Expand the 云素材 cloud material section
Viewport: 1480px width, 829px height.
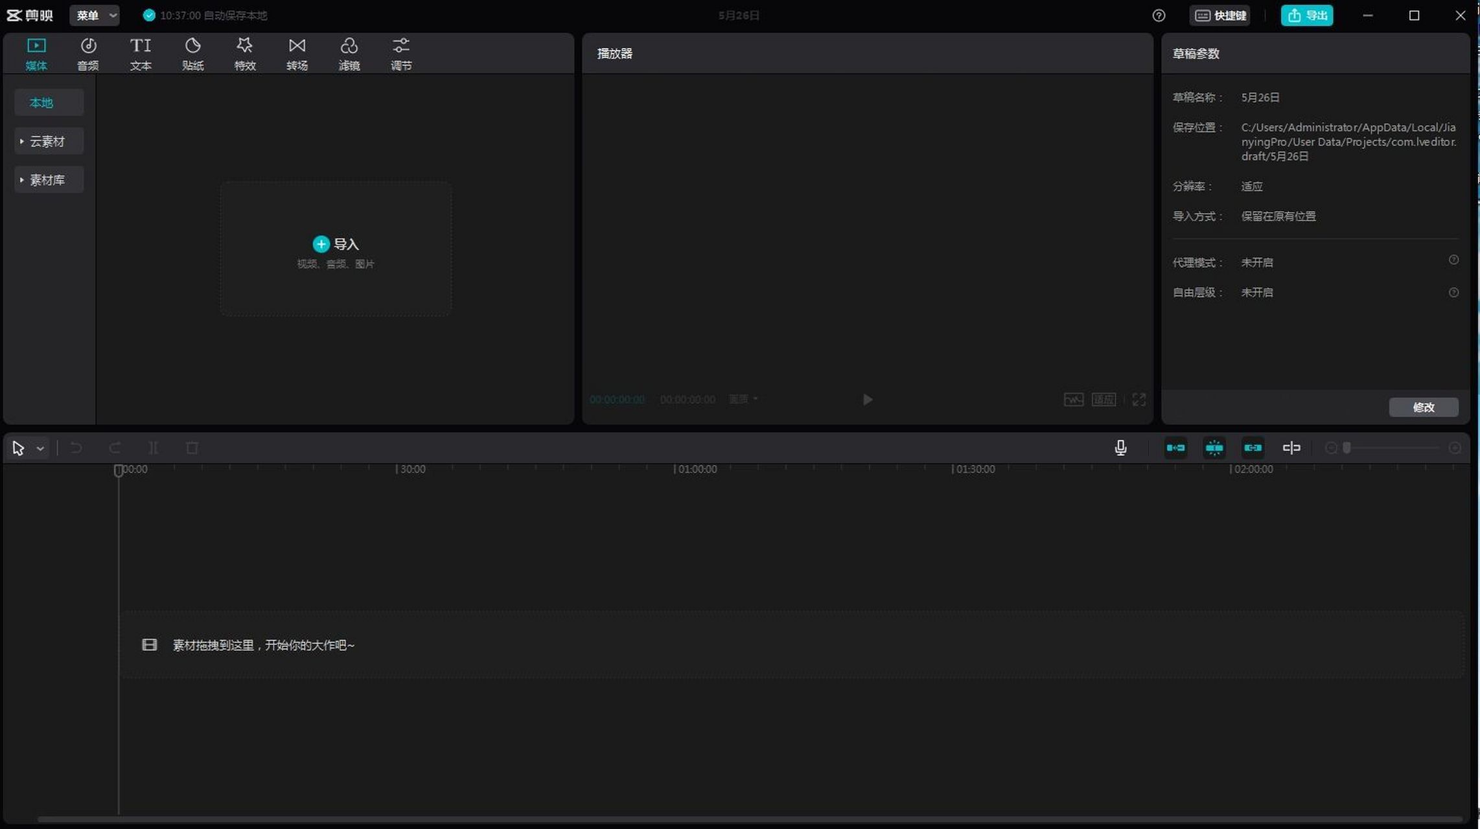tap(49, 141)
